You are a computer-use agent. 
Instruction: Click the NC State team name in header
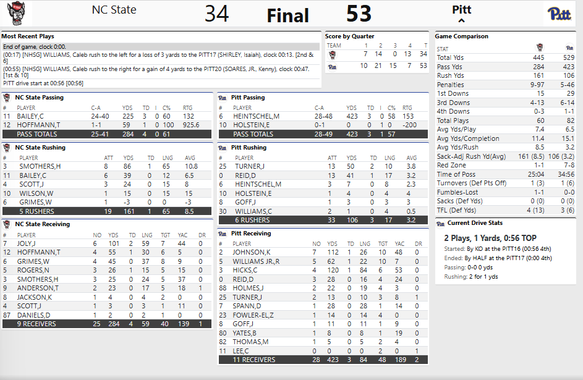tap(114, 10)
